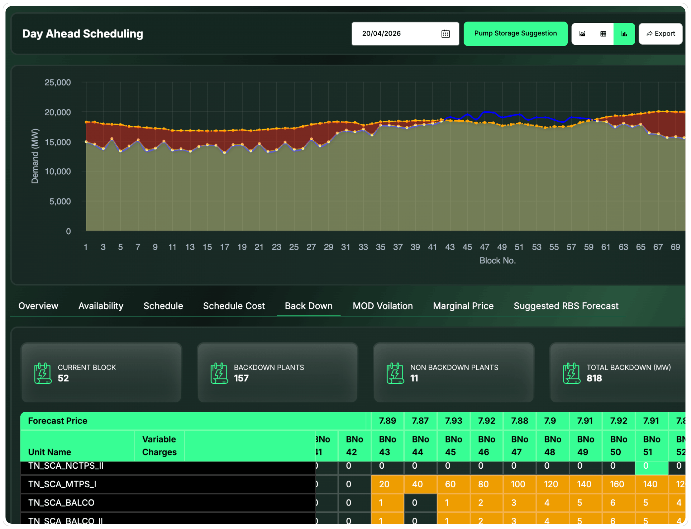Screen dimensions: 691x529
Task: Click block 47 on the chart axis
Action: (484, 247)
